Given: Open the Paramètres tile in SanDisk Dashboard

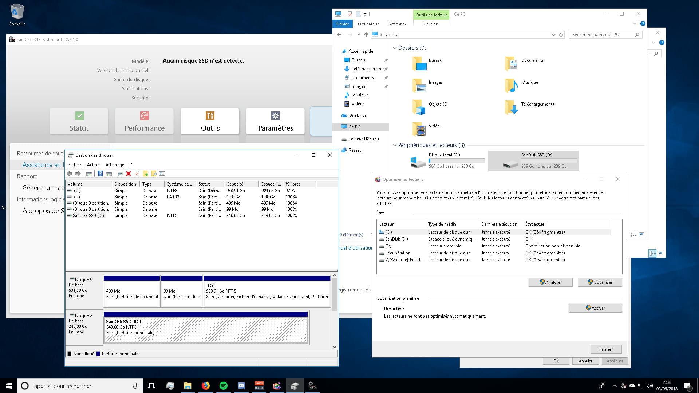Looking at the screenshot, I should [276, 121].
